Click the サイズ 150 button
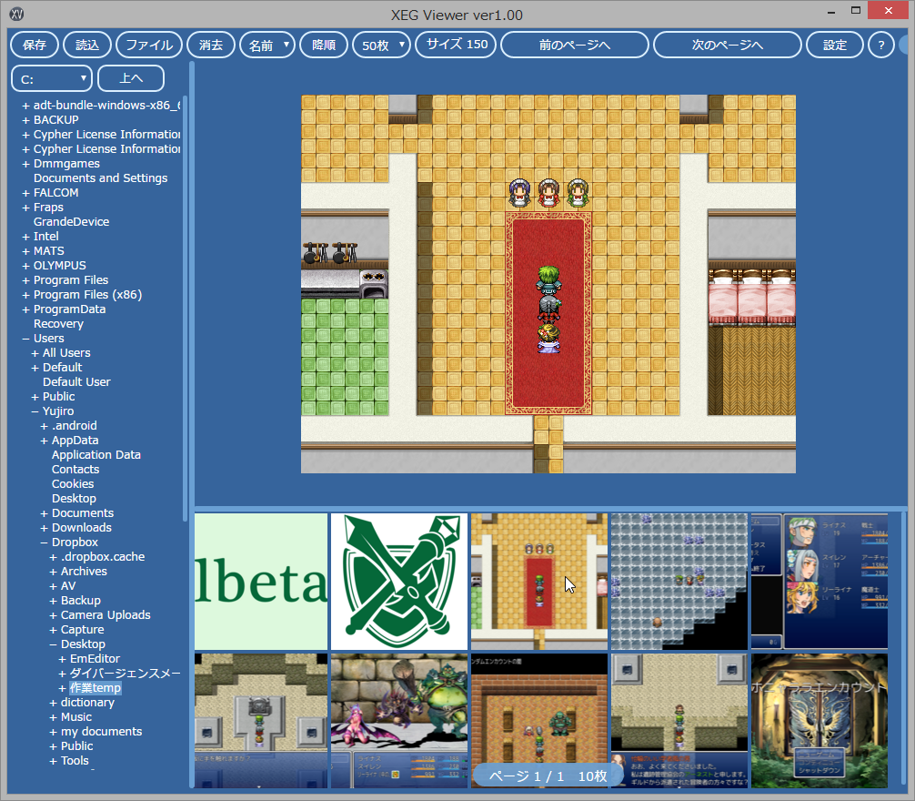915x801 pixels. point(456,45)
